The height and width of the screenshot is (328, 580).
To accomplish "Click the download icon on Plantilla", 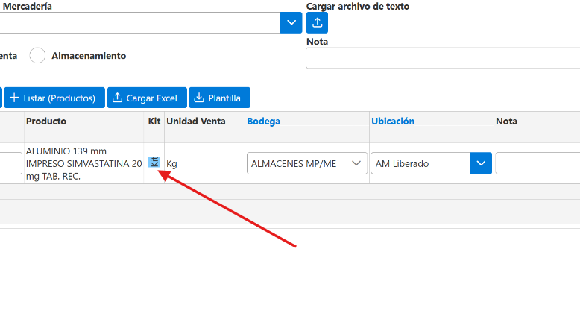I will [199, 98].
